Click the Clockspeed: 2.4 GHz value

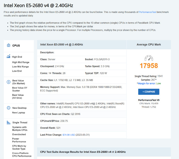[52, 66]
